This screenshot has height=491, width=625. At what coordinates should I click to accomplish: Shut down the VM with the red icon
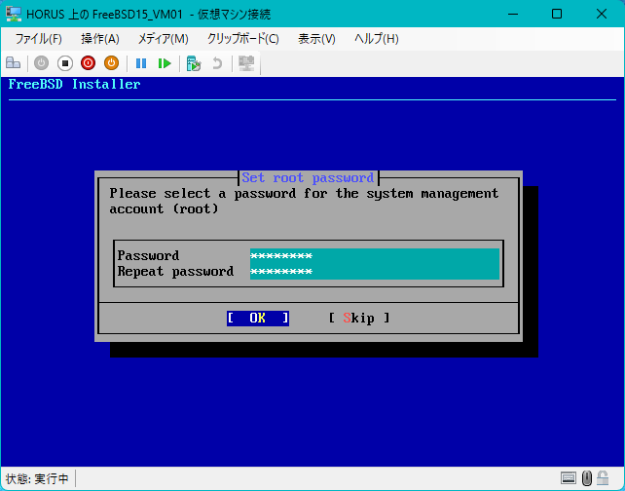(x=88, y=63)
